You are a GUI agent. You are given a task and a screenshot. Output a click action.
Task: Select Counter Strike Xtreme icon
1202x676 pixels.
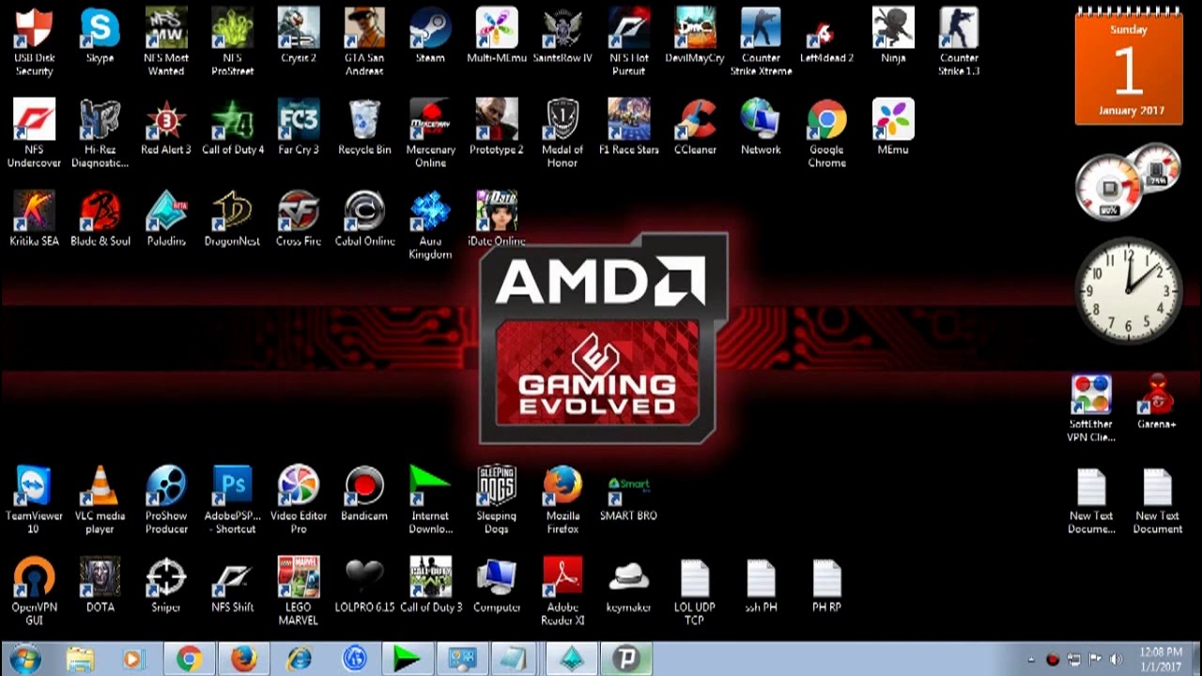tap(761, 42)
